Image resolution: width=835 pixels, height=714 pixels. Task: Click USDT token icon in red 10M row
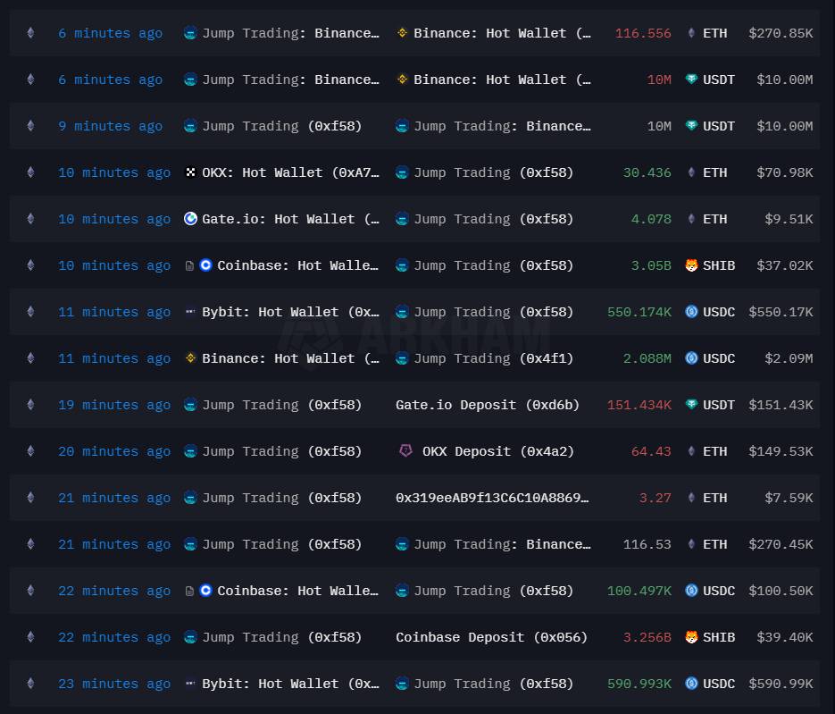point(691,80)
